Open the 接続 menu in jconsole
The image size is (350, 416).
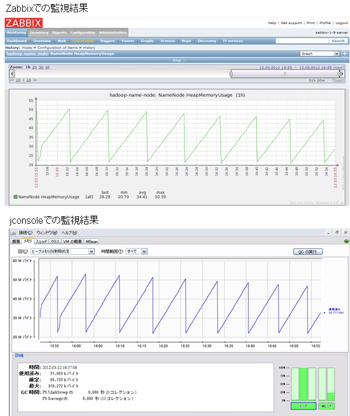pos(25,233)
